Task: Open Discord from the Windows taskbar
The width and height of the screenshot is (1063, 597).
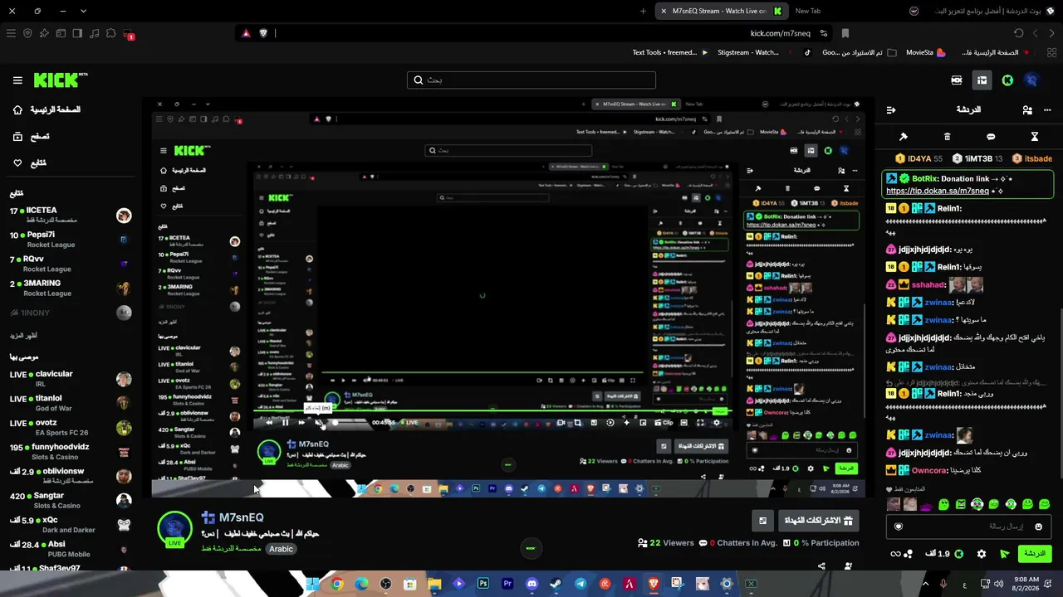Action: pos(531,584)
